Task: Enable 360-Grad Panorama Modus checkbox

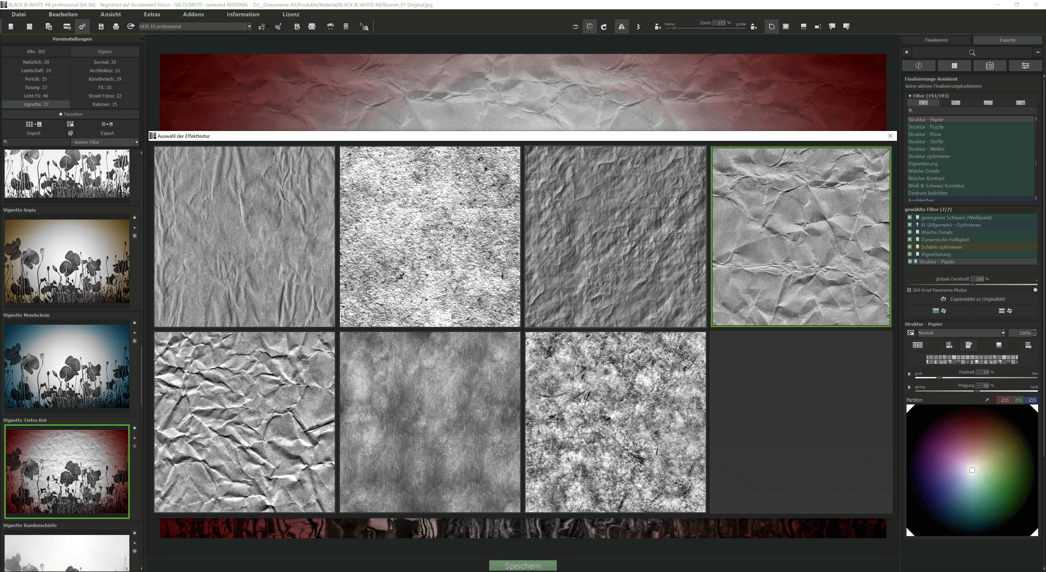Action: pyautogui.click(x=909, y=290)
